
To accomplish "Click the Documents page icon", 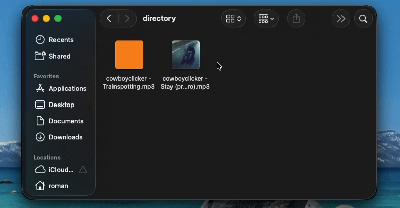I will click(40, 121).
